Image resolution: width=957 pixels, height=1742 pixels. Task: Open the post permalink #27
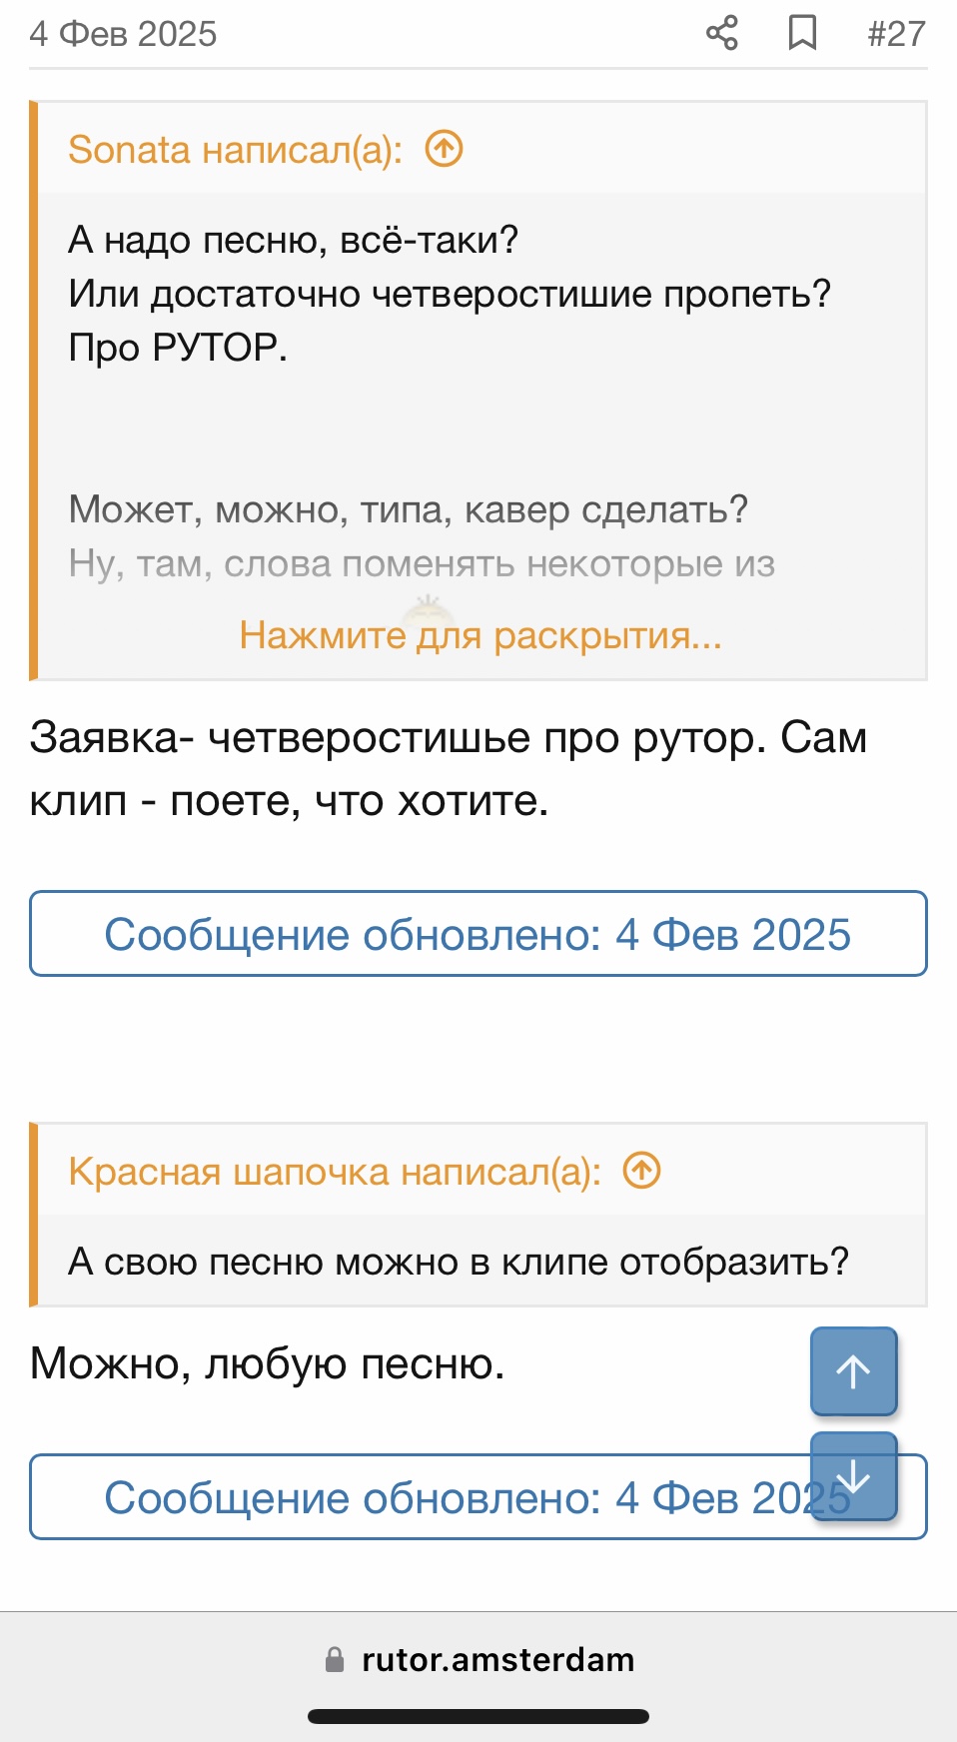[896, 33]
